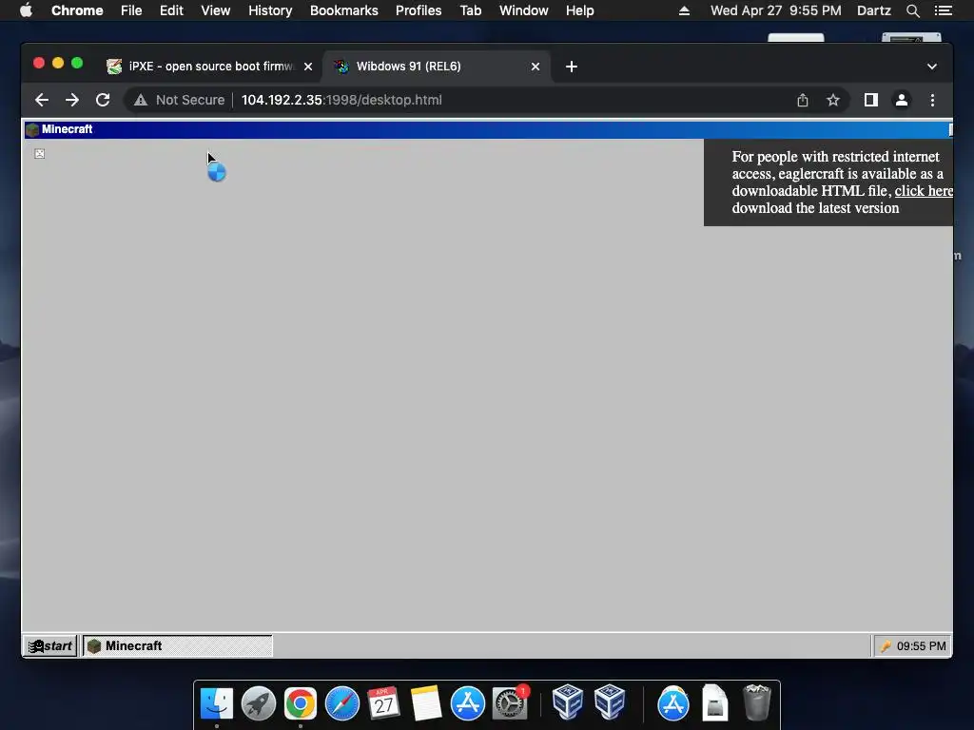974x730 pixels.
Task: Open the document file icon in the Dock
Action: point(715,702)
